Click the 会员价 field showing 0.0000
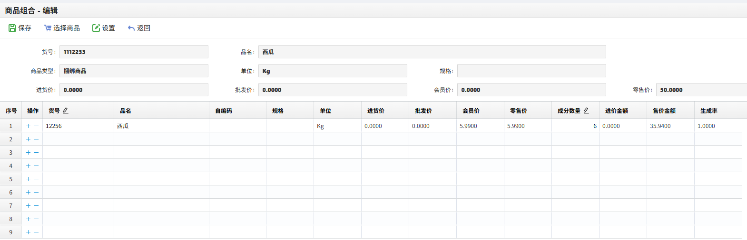This screenshot has width=747, height=240. coord(531,90)
